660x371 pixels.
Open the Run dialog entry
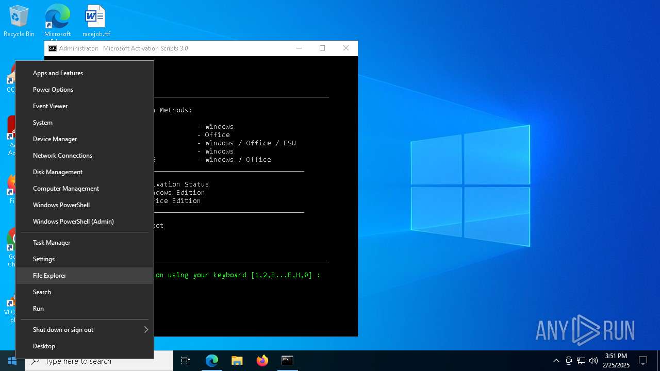(x=85, y=309)
